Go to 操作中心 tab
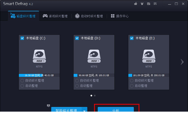The width and height of the screenshot is (188, 116). [120, 16]
